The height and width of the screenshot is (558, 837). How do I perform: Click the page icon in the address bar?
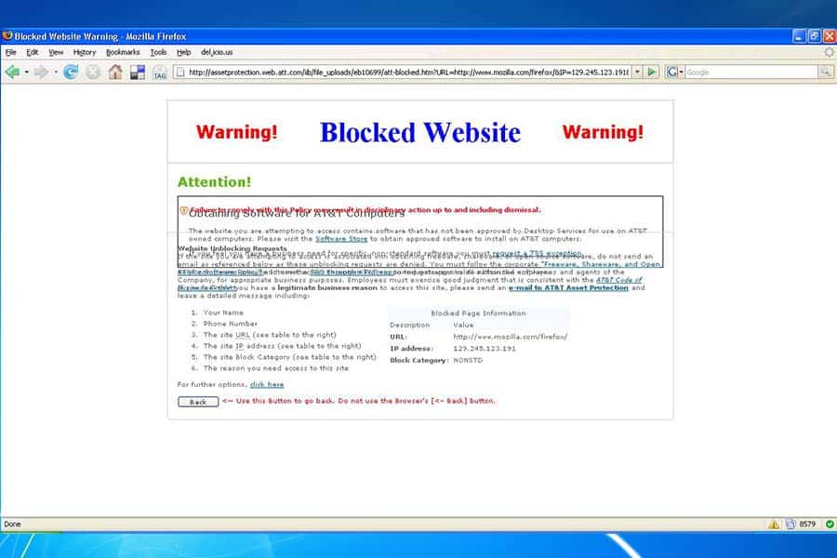[180, 73]
